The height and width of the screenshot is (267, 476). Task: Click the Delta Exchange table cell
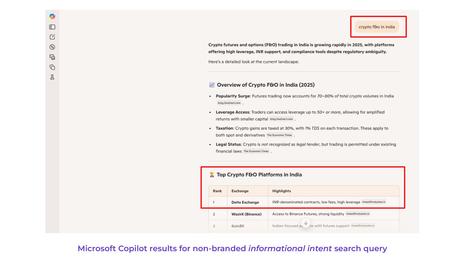coord(245,202)
